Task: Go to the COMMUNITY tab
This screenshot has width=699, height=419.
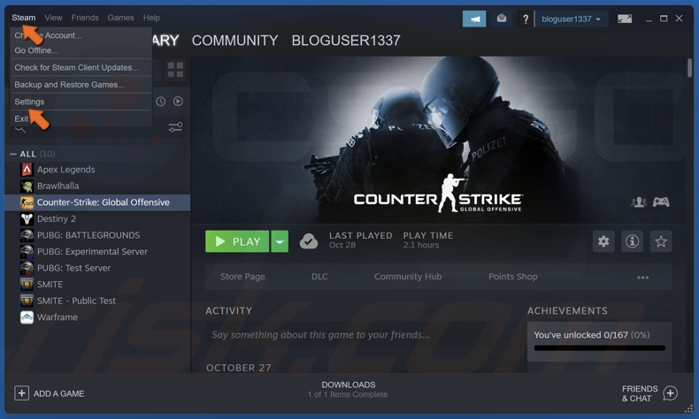Action: (x=235, y=41)
